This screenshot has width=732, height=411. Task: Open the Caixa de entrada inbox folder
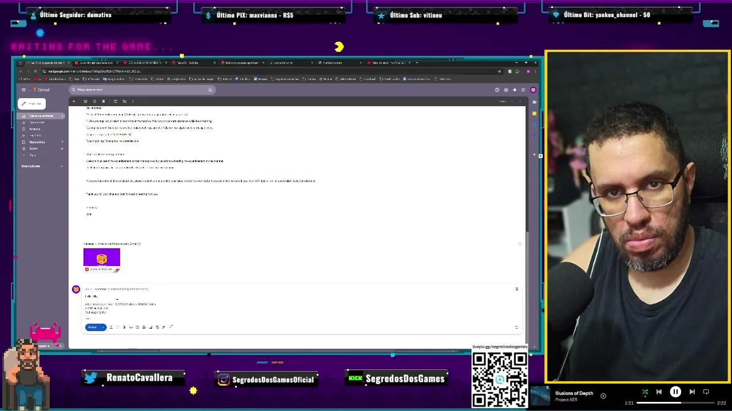[41, 116]
